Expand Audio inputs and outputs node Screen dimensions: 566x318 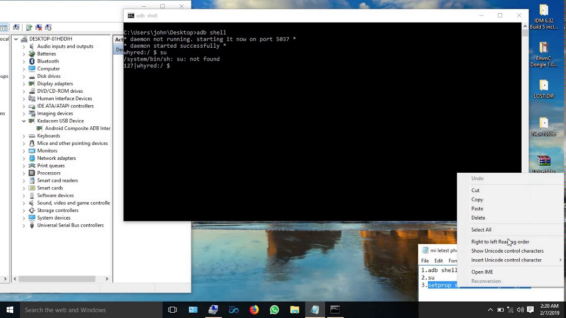24,46
